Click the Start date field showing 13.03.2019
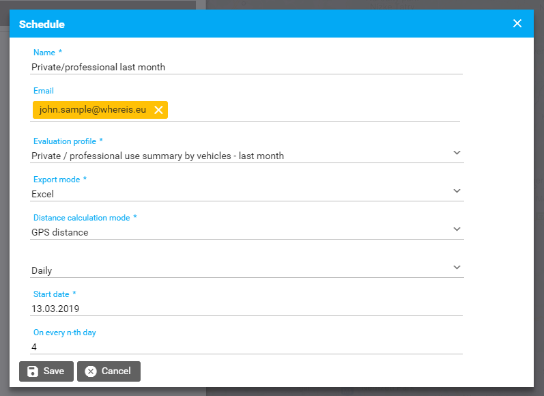The image size is (544, 396). tap(246, 309)
